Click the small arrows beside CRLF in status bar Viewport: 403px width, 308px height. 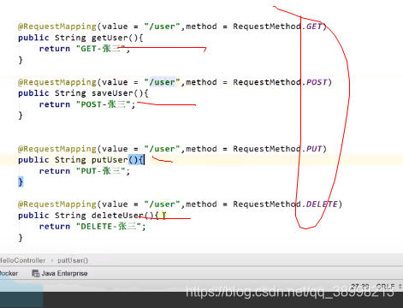(x=400, y=286)
